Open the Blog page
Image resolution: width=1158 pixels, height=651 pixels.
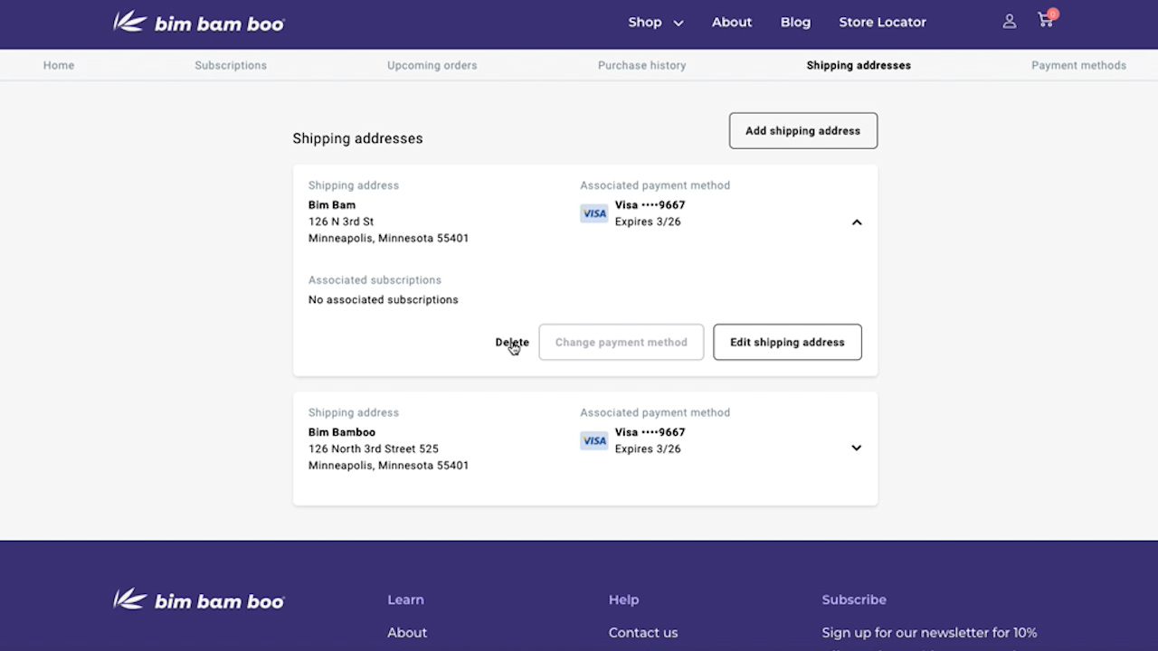[796, 22]
